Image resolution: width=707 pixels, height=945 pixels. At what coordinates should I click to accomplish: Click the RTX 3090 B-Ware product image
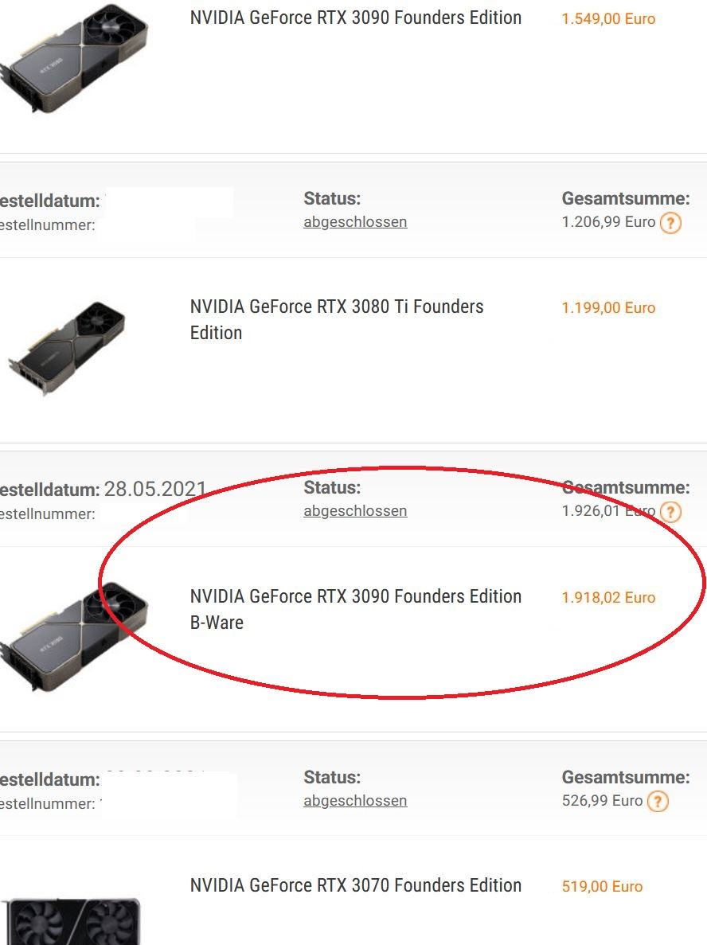(x=74, y=637)
